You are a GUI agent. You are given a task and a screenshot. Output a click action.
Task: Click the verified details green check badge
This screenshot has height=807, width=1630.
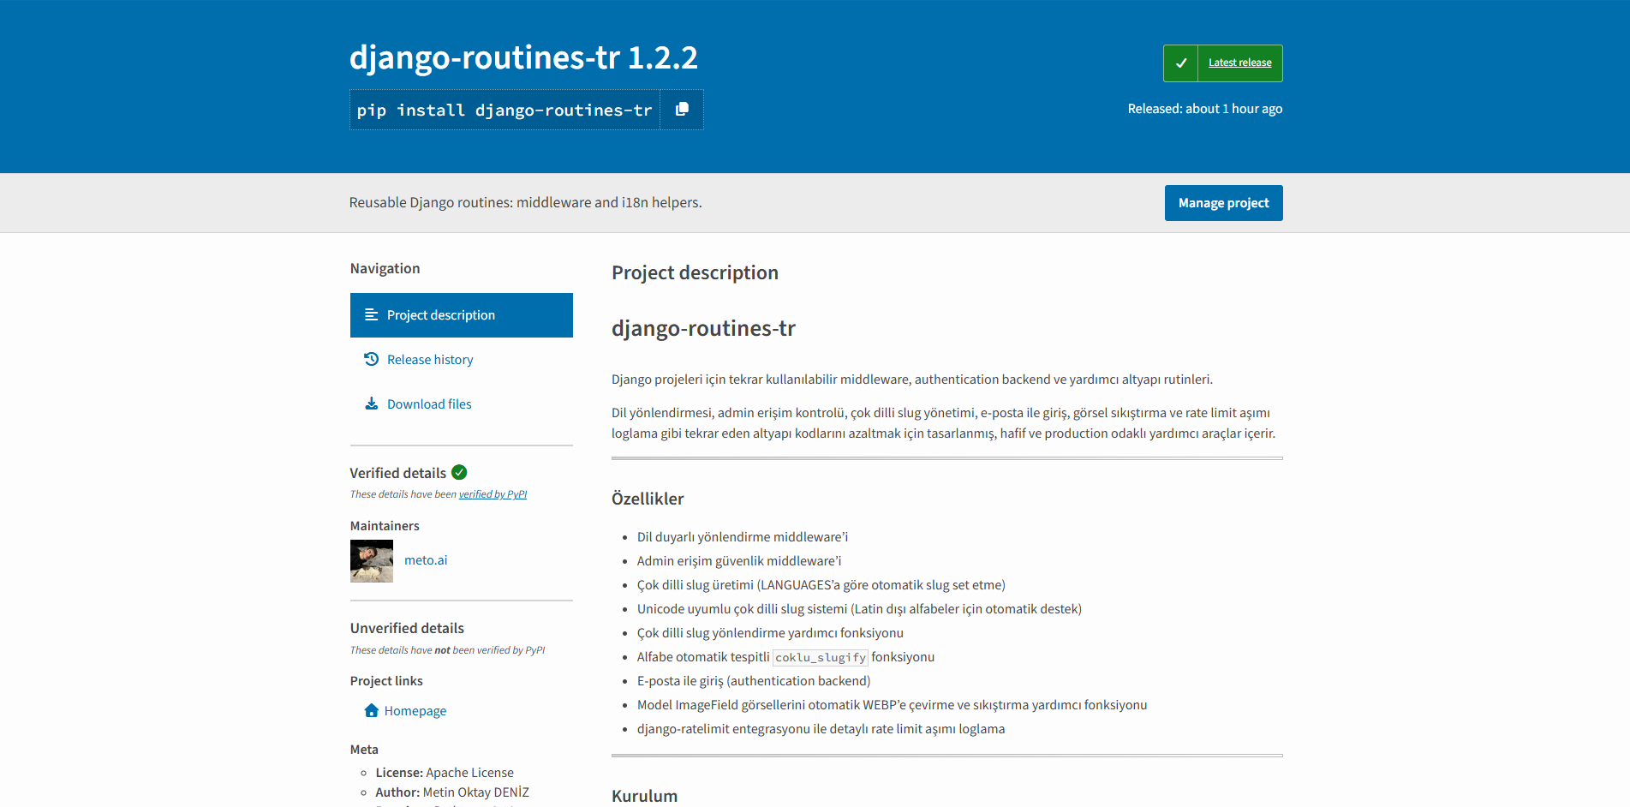click(459, 472)
